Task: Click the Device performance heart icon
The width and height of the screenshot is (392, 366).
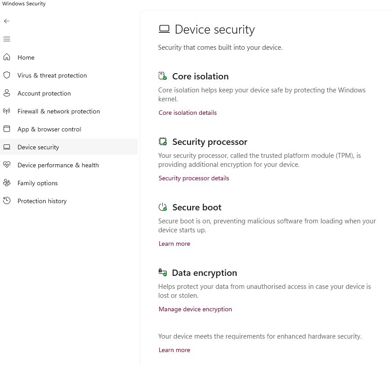Action: (7, 165)
